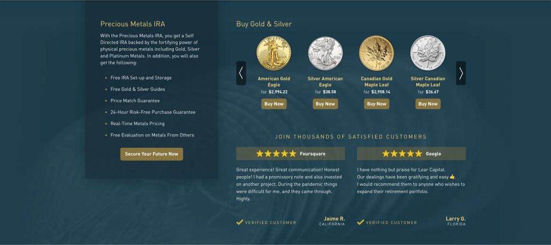The width and height of the screenshot is (551, 245).
Task: Open the Canadian Gold Maple Leaf link
Action: click(x=377, y=82)
